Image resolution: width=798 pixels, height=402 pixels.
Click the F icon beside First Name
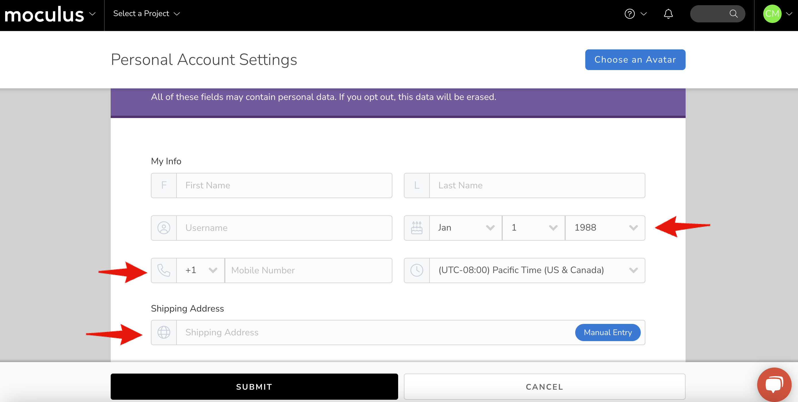coord(164,185)
